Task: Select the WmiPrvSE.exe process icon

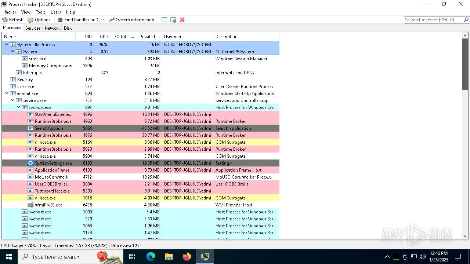Action: (30, 205)
